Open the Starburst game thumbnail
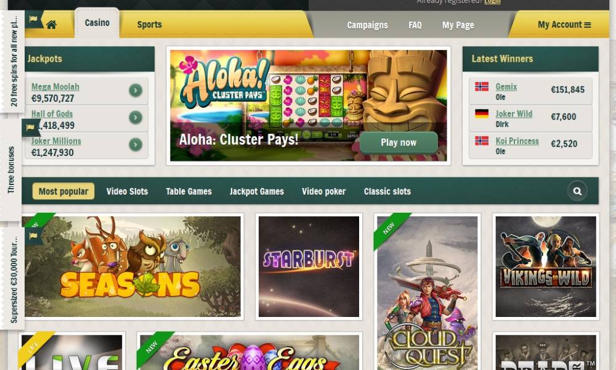616x370 pixels. click(x=309, y=266)
